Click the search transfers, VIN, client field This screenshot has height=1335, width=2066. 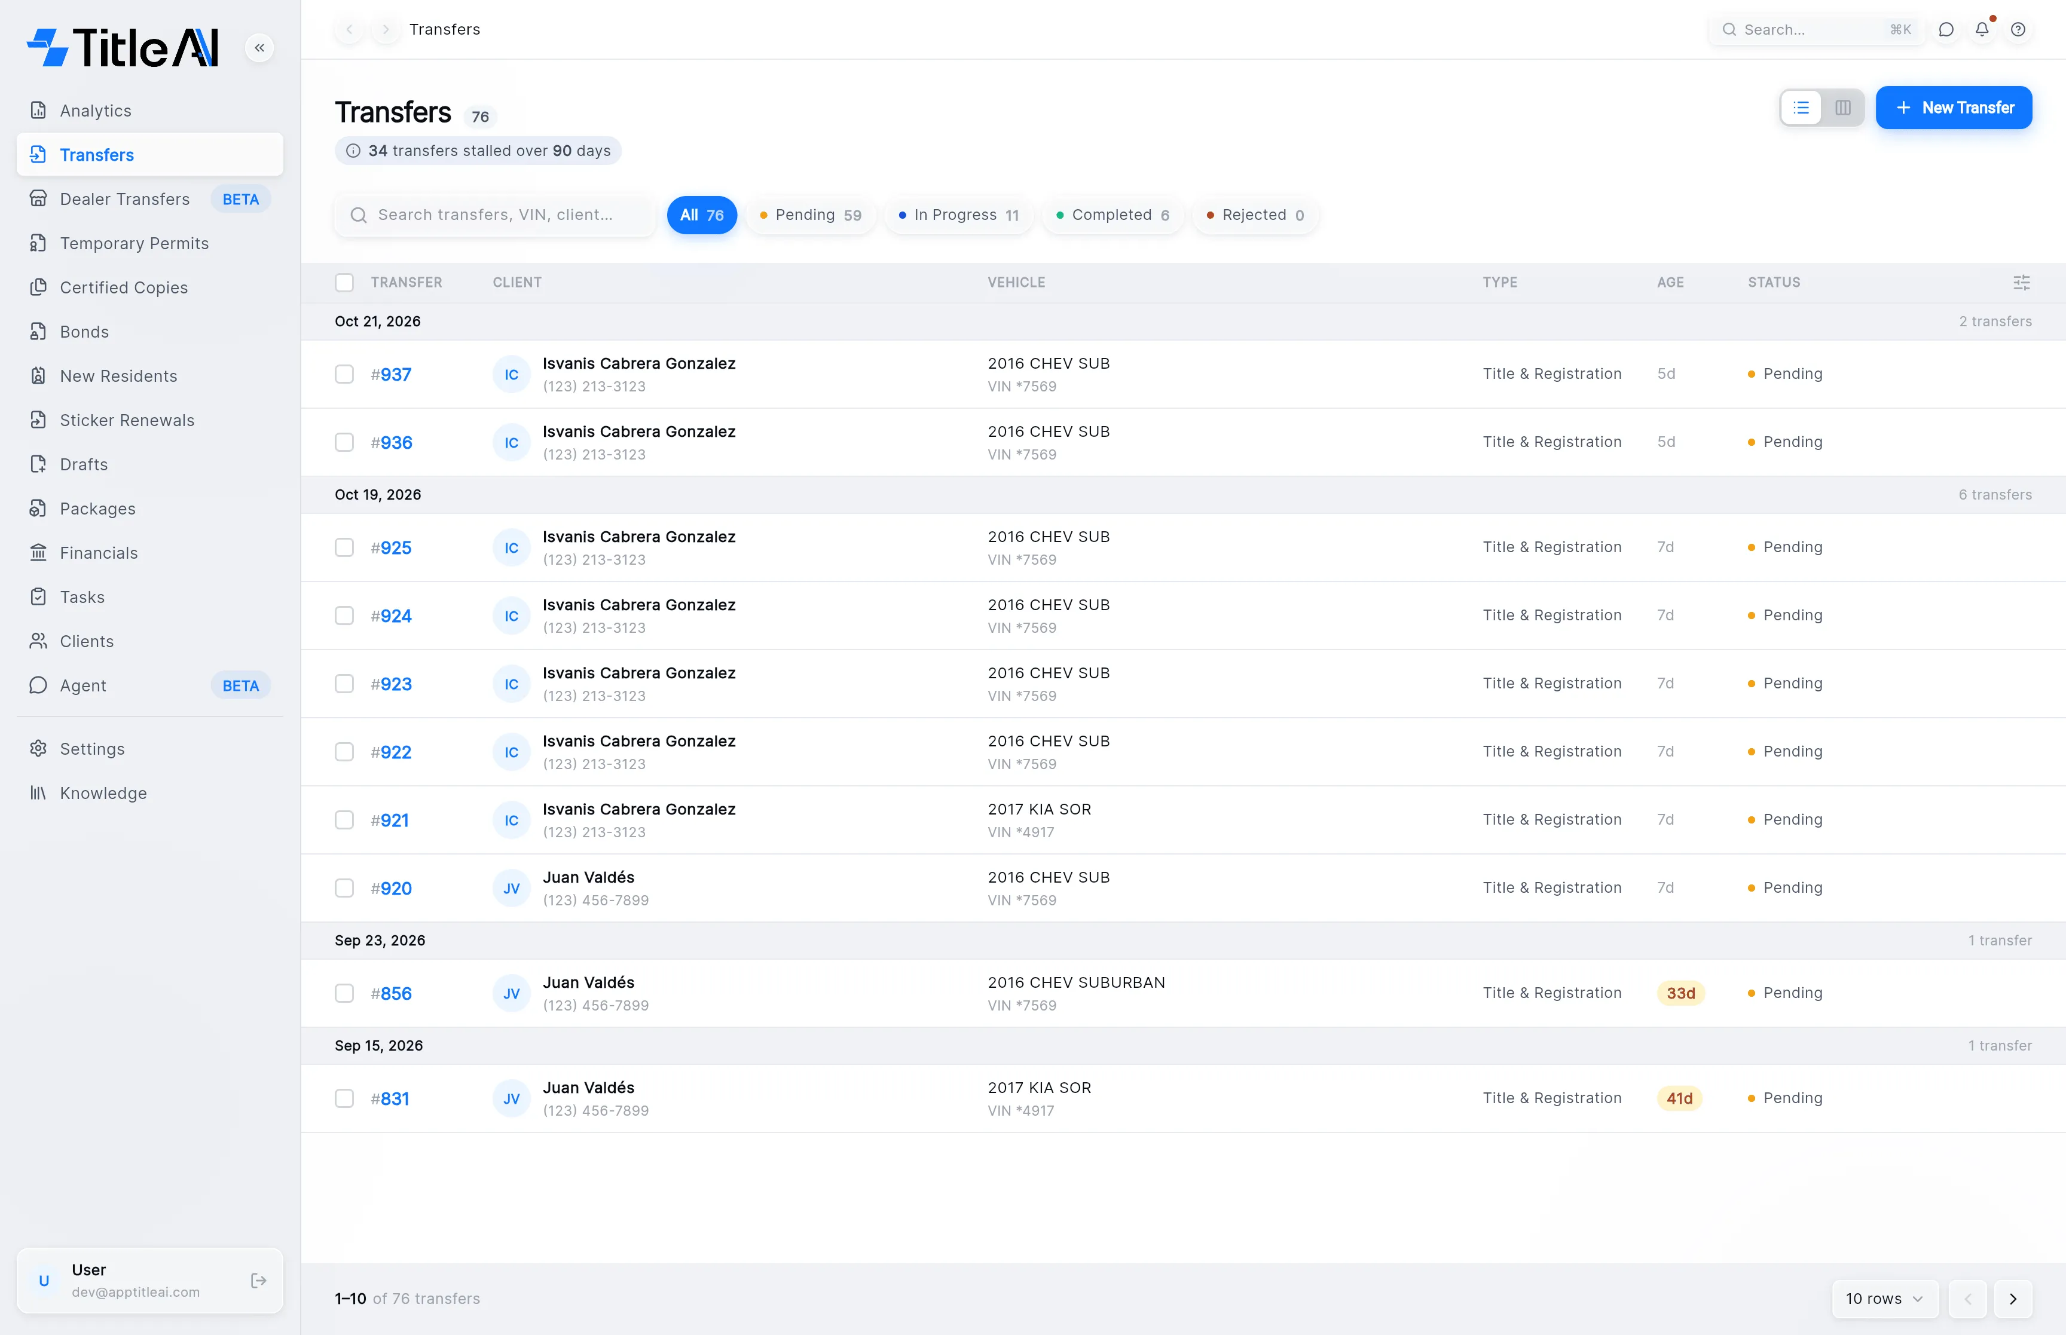pos(495,215)
